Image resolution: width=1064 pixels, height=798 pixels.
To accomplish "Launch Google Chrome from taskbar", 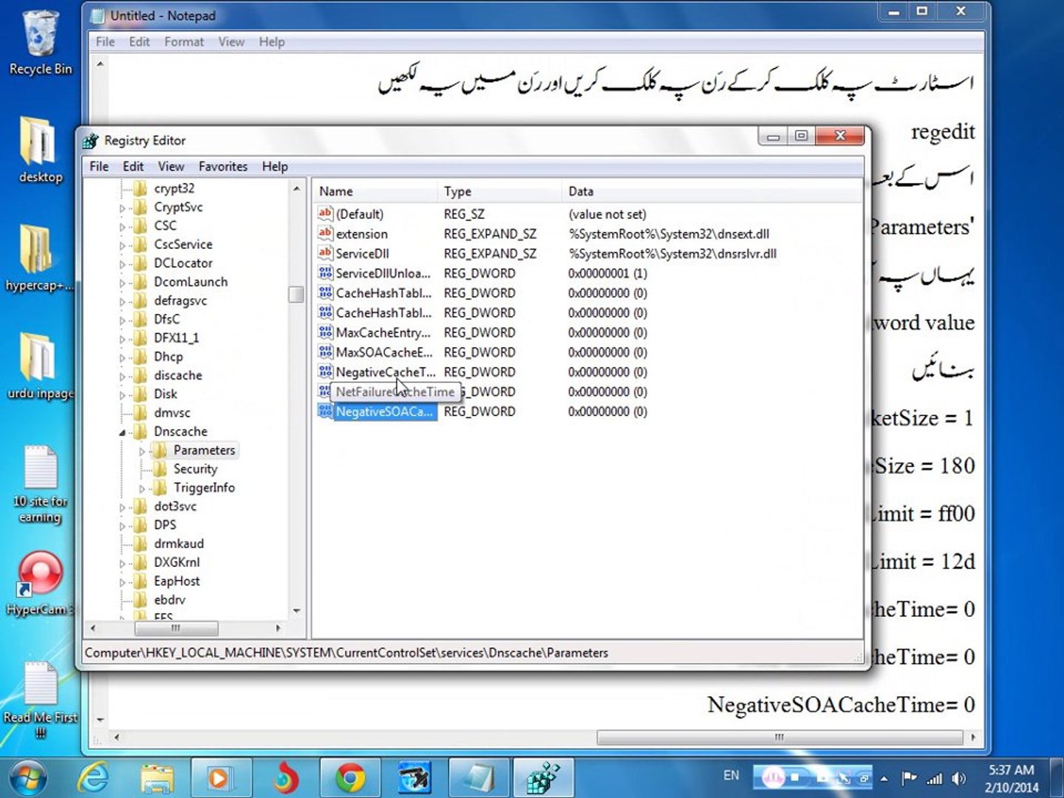I will 350,778.
